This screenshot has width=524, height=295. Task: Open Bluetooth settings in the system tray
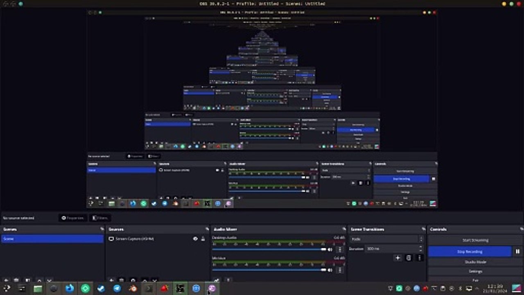[460, 288]
